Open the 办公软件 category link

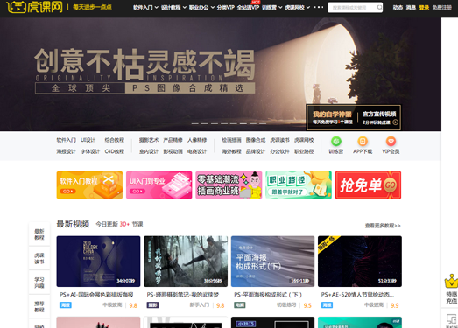coord(279,151)
